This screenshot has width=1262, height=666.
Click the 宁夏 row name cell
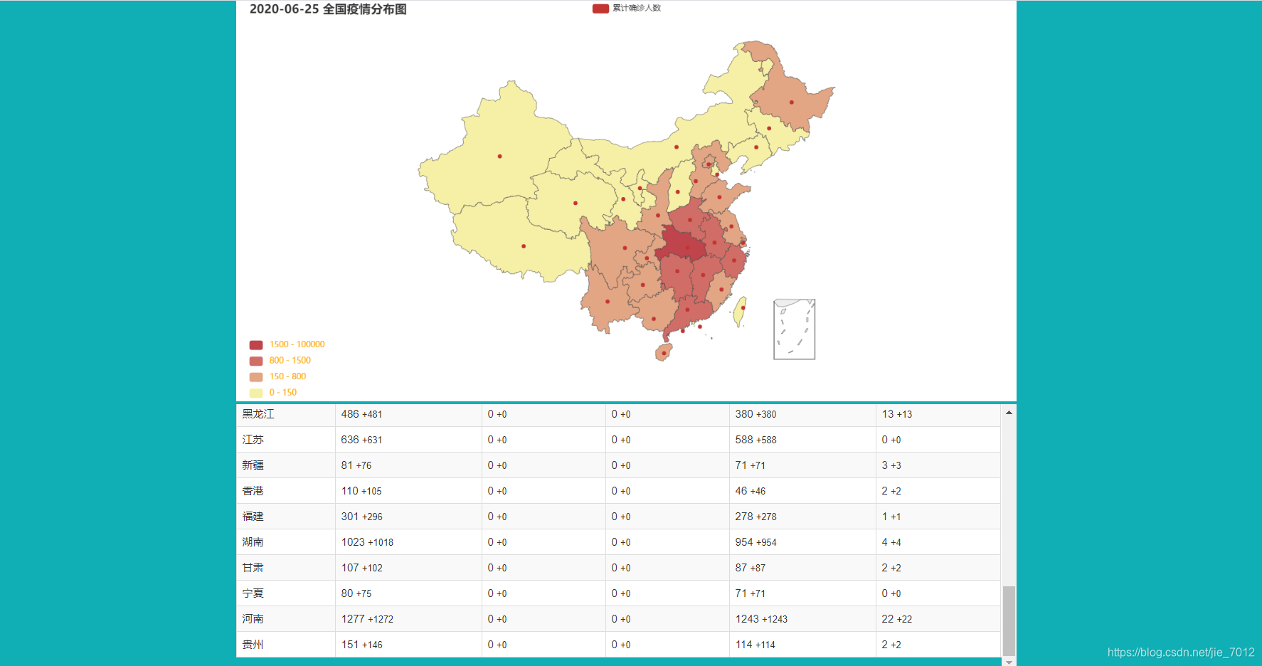pyautogui.click(x=286, y=593)
